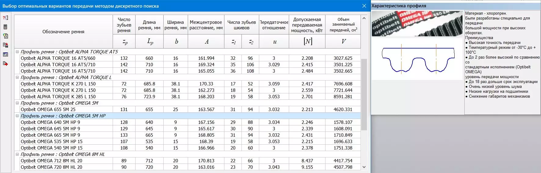Click the table scrollbar down arrow
541x173 pixels.
(x=364, y=167)
